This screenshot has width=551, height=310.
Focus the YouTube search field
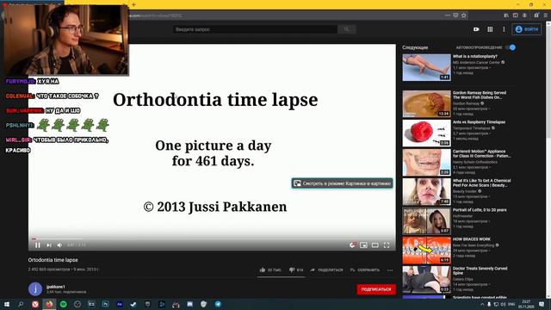255,29
